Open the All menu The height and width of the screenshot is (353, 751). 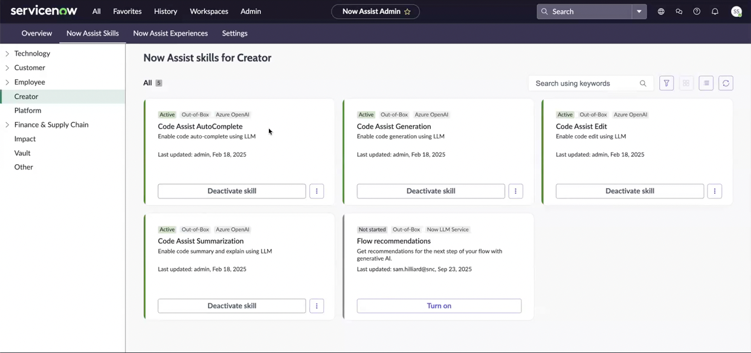[97, 11]
